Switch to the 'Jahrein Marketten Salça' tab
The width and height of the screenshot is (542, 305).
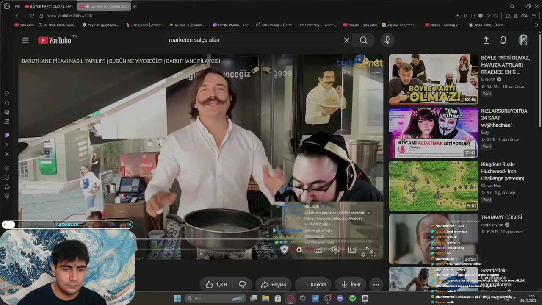pos(104,6)
